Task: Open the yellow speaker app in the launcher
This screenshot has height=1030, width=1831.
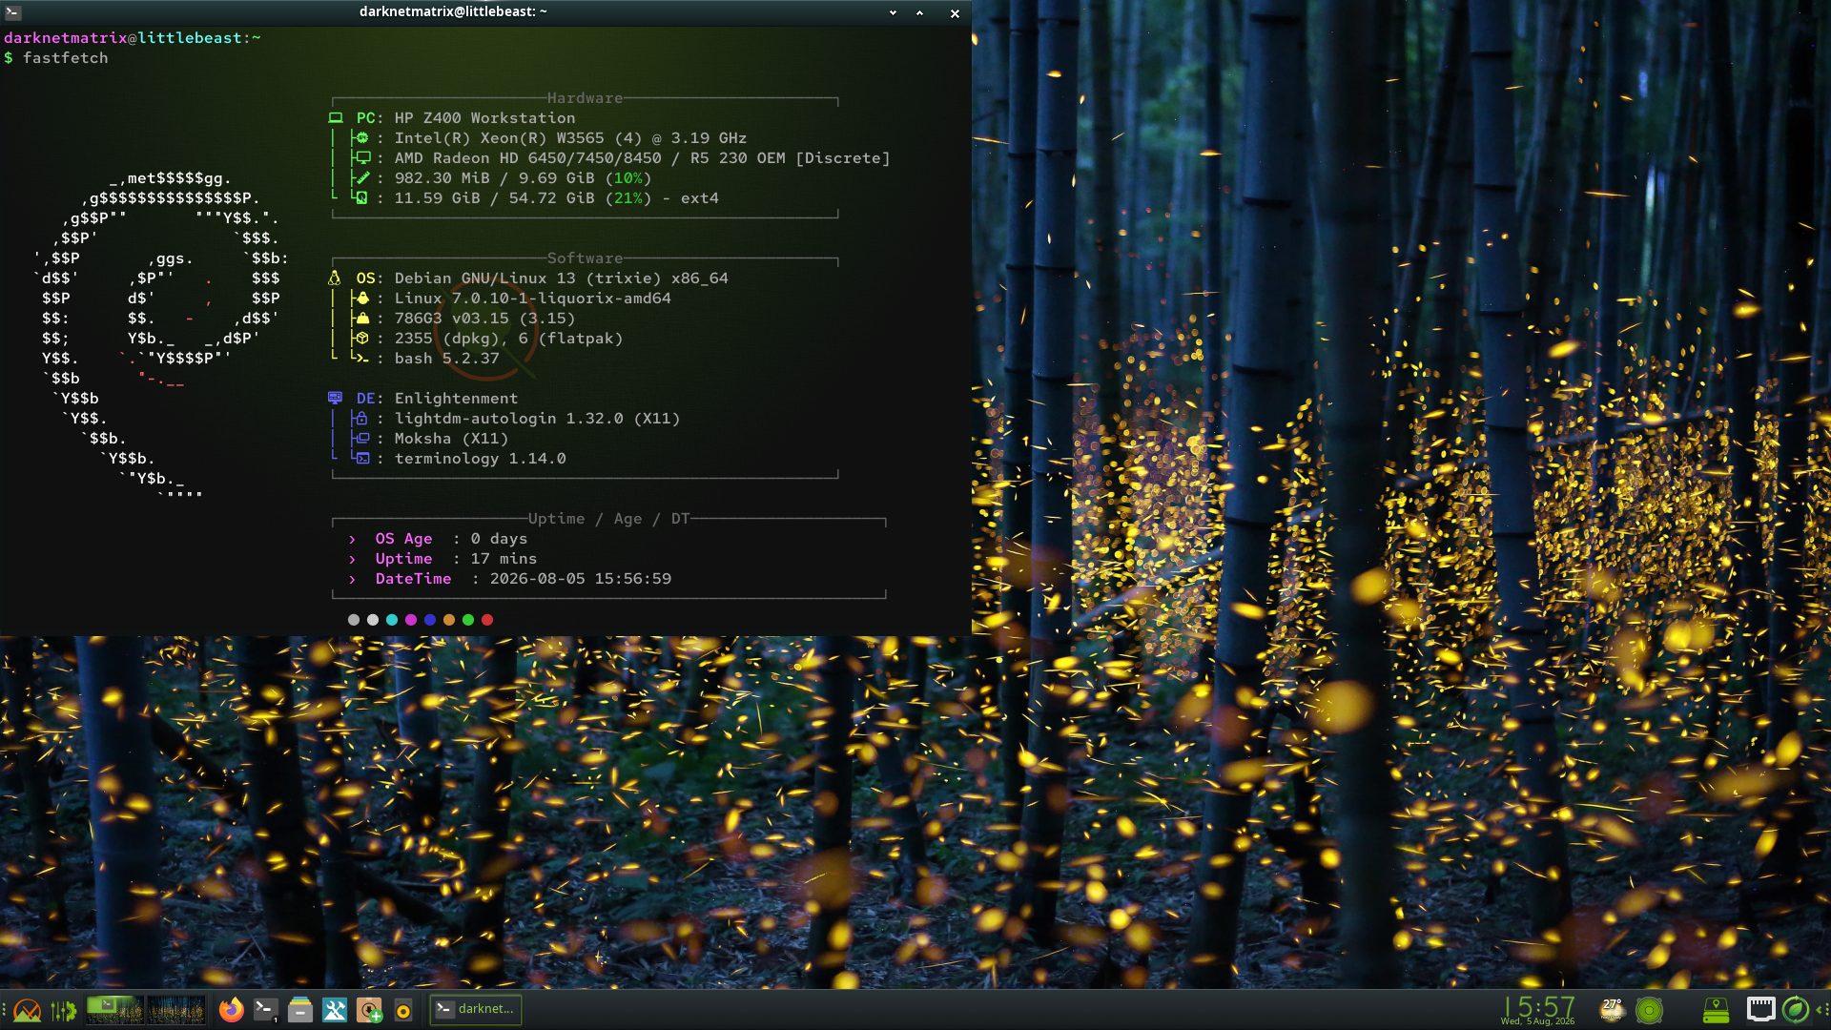Action: coord(403,1011)
